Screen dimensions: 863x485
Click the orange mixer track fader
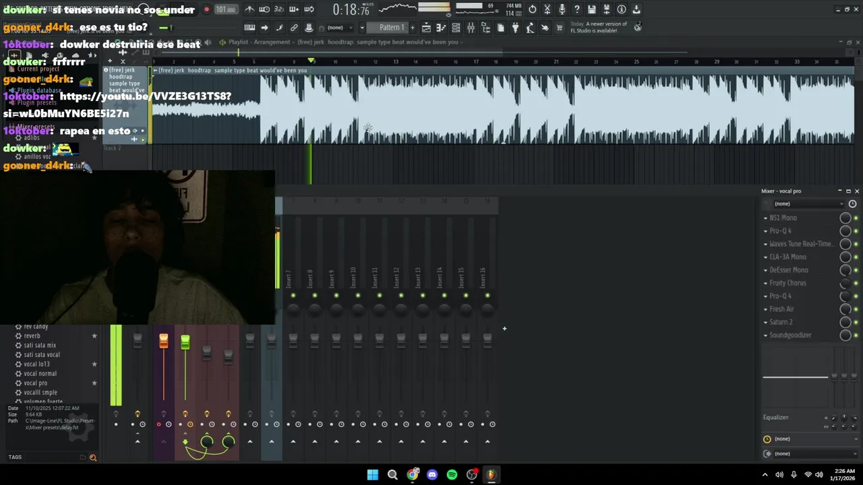click(163, 342)
